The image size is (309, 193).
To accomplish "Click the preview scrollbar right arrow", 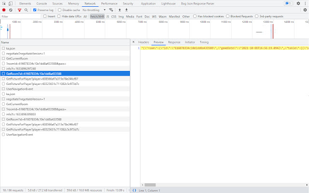I will [x=307, y=185].
